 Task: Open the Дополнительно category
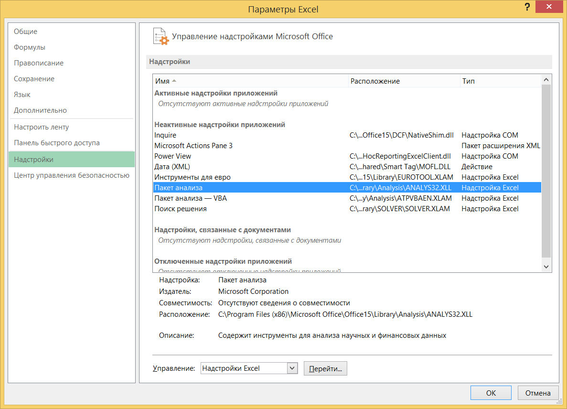(72, 110)
